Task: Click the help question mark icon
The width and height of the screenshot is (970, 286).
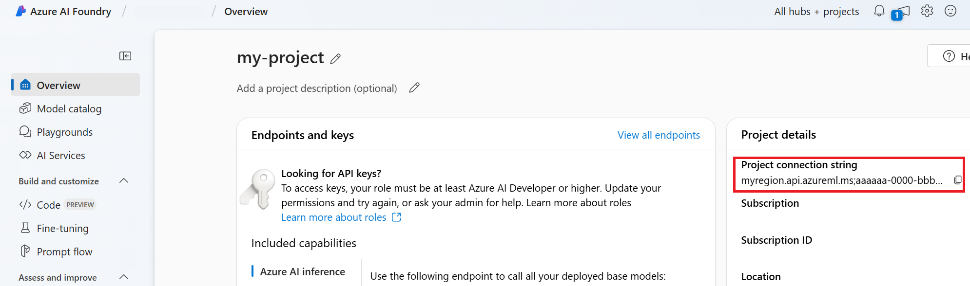Action: click(x=949, y=56)
